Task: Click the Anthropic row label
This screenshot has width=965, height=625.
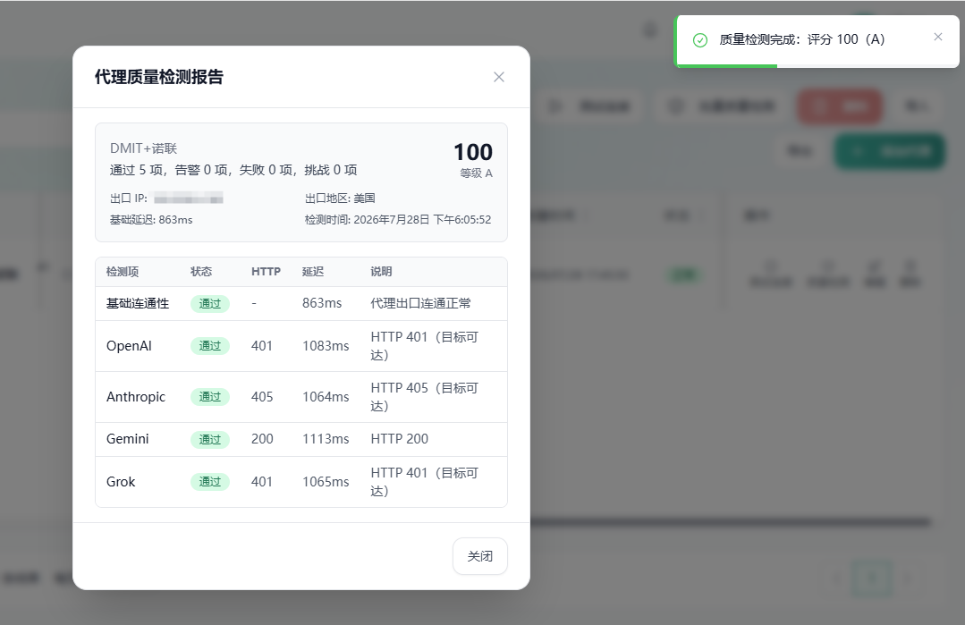Action: (135, 397)
